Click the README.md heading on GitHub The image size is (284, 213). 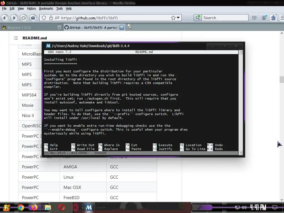35,38
